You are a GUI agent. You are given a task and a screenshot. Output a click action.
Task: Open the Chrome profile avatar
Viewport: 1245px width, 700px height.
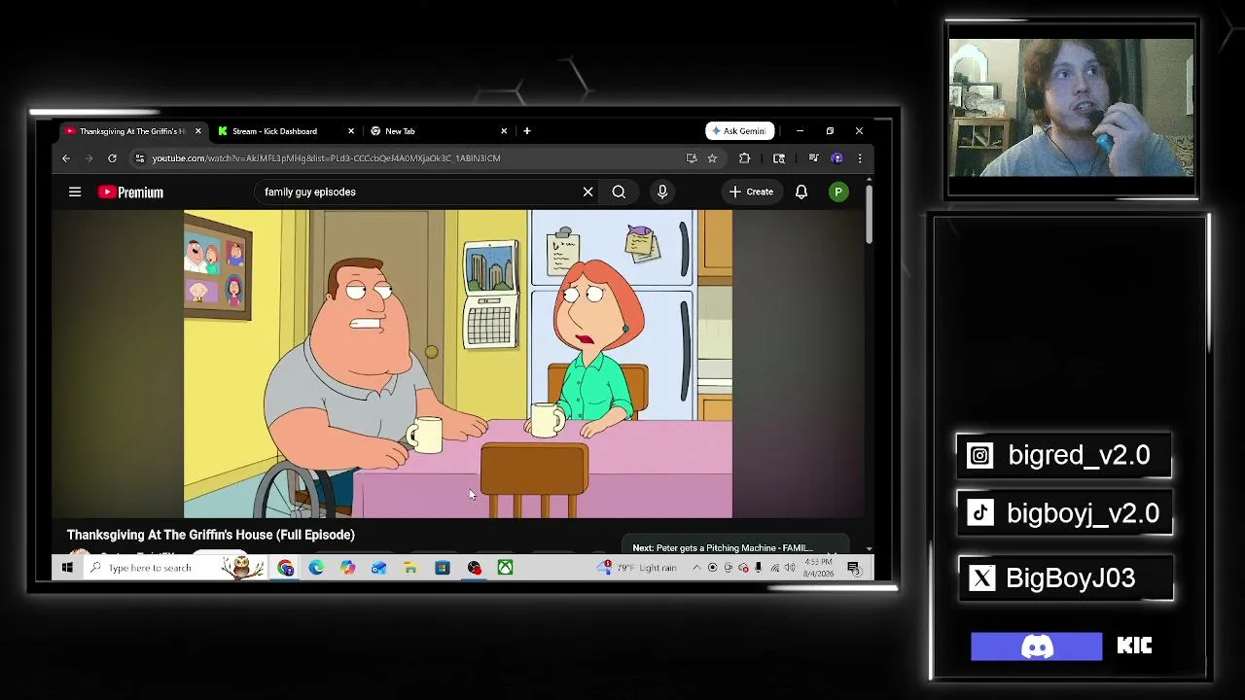836,158
